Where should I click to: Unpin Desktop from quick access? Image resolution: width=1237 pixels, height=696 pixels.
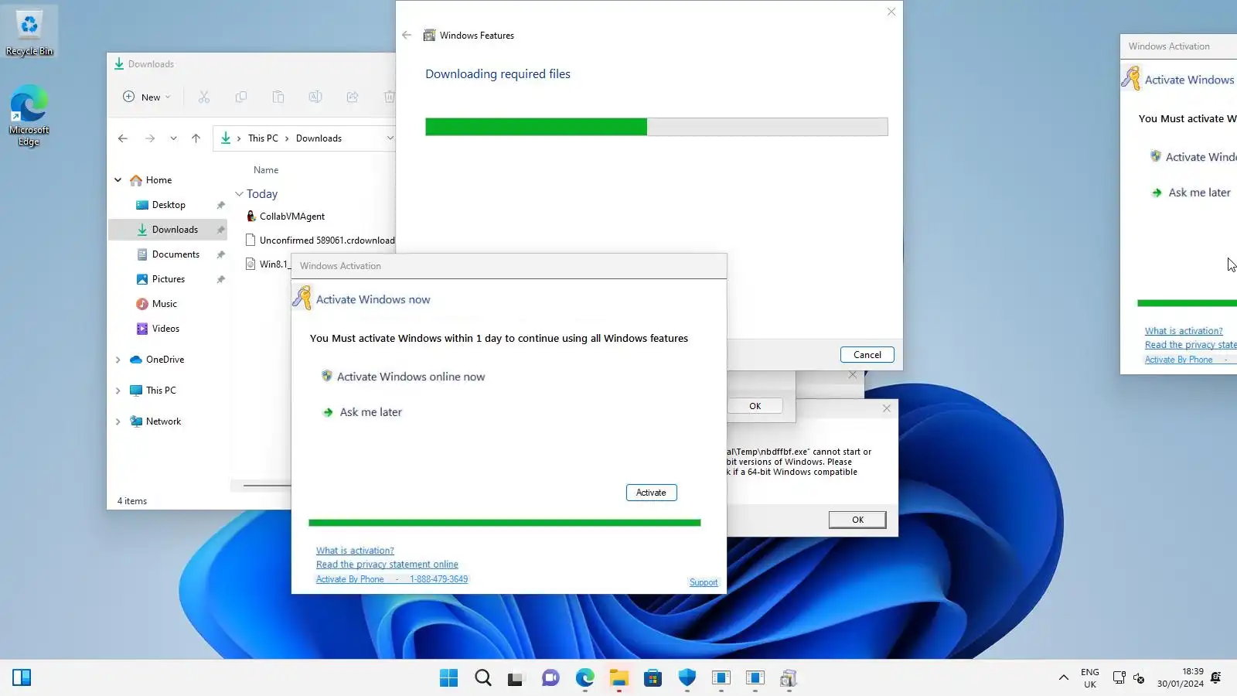tap(221, 205)
